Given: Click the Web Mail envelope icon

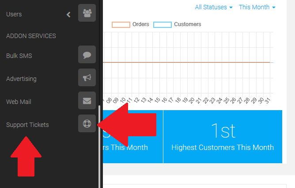Looking at the screenshot, I should click(87, 101).
